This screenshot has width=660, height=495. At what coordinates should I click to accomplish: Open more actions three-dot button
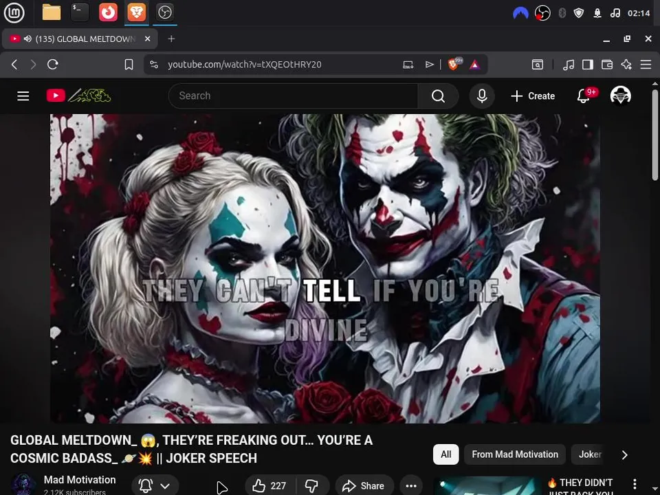(x=411, y=486)
